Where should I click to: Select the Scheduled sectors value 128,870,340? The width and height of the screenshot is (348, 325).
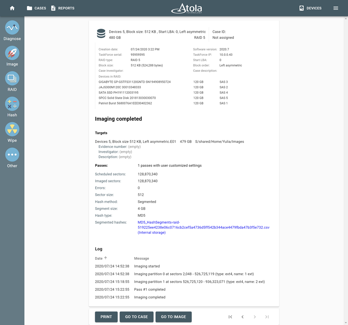click(147, 174)
